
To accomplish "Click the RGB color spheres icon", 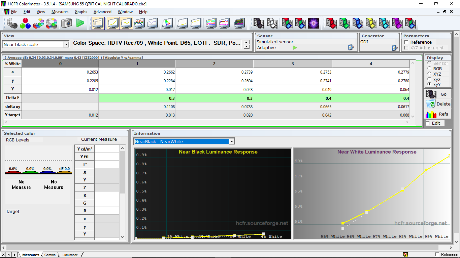I will coord(25,23).
